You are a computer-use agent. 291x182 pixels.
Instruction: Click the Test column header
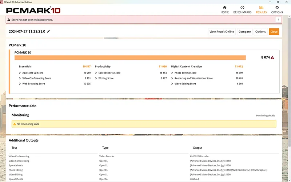point(14,148)
